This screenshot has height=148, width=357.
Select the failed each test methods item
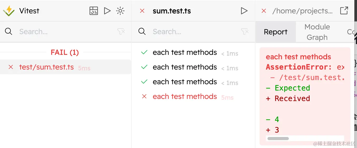point(185,97)
